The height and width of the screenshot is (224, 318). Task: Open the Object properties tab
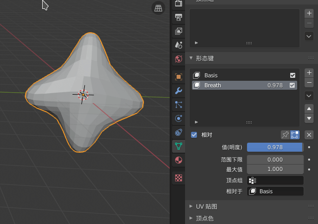point(179,77)
